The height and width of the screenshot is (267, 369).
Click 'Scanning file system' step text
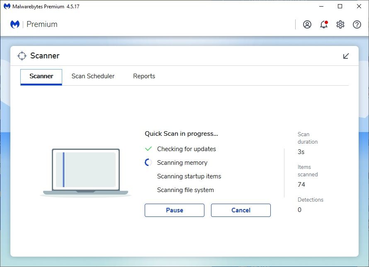(185, 190)
